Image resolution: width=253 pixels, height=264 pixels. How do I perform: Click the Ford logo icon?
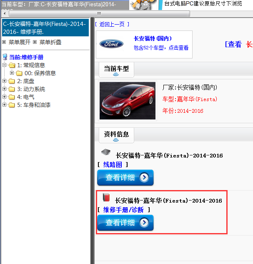[x=111, y=44]
